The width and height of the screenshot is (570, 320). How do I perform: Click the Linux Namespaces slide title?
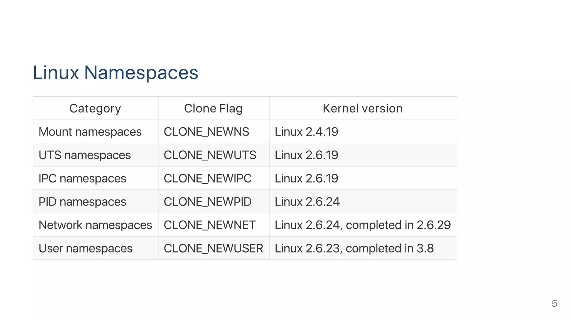coord(115,73)
